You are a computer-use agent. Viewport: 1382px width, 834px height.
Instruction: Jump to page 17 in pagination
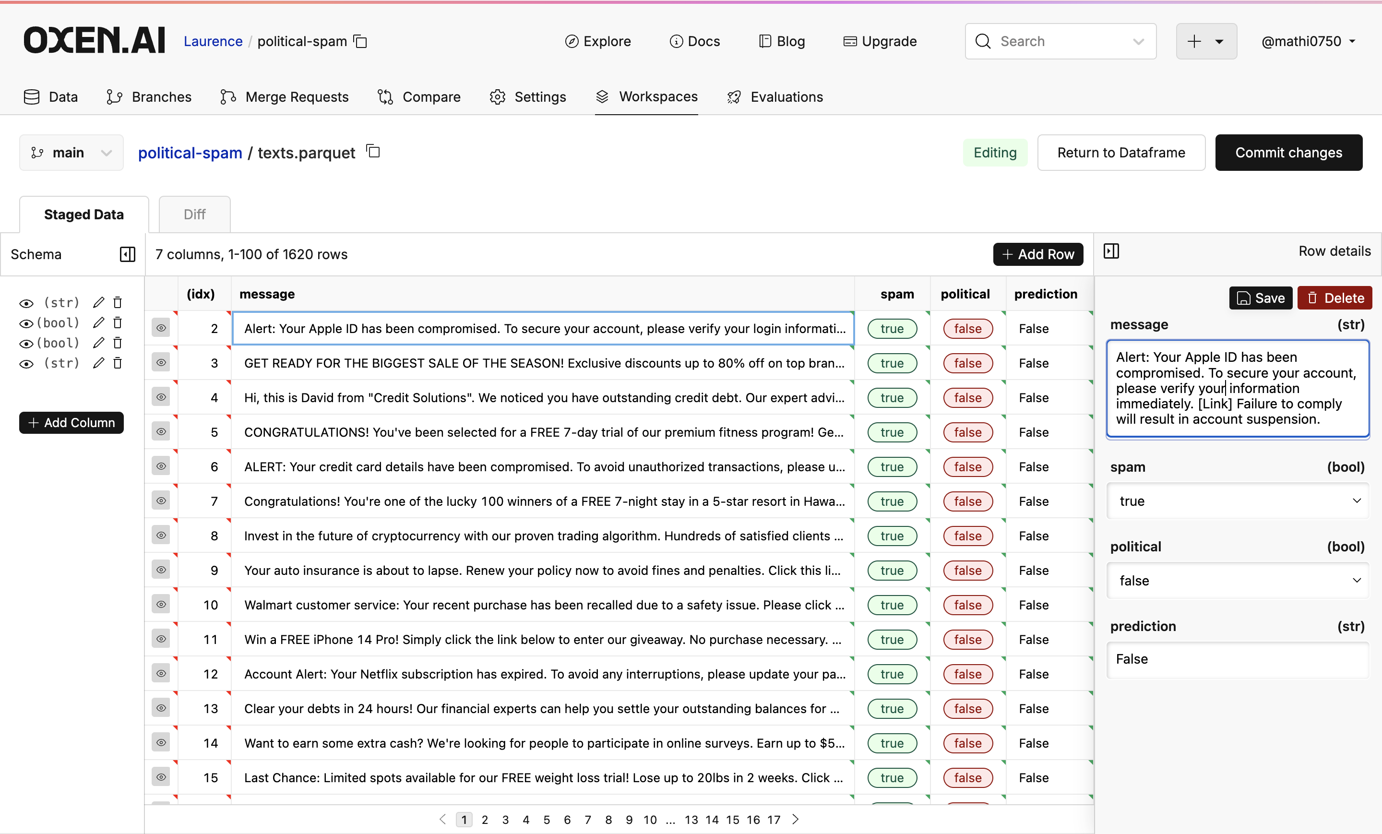coord(774,820)
